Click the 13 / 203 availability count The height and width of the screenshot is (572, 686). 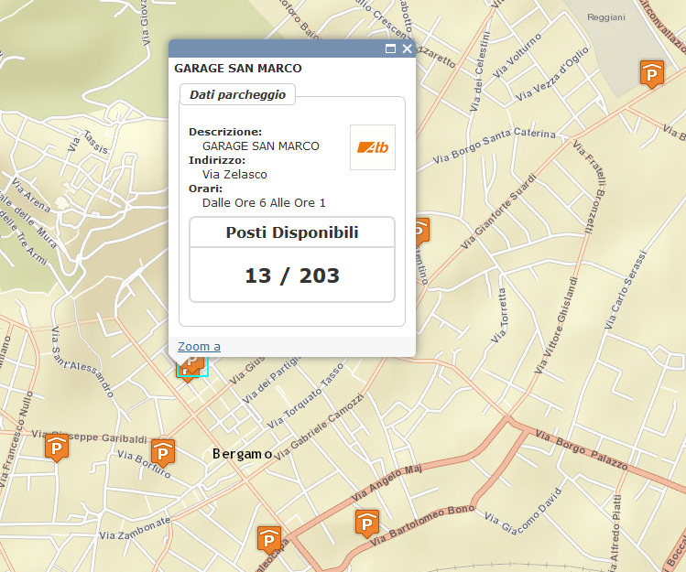pyautogui.click(x=292, y=275)
